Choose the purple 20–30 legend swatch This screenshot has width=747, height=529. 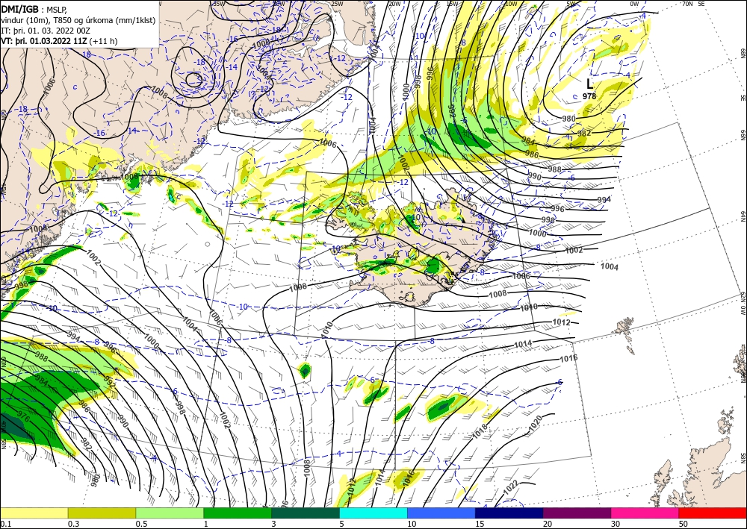577,513
